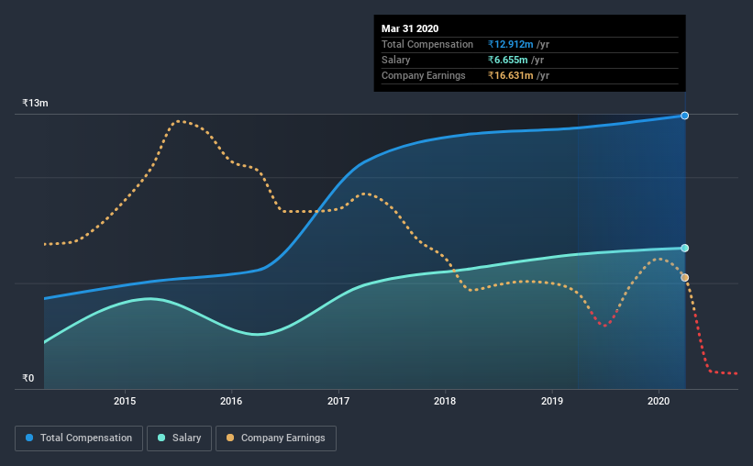753x466 pixels.
Task: Click the blue Total Compensation data point
Action: (x=685, y=116)
